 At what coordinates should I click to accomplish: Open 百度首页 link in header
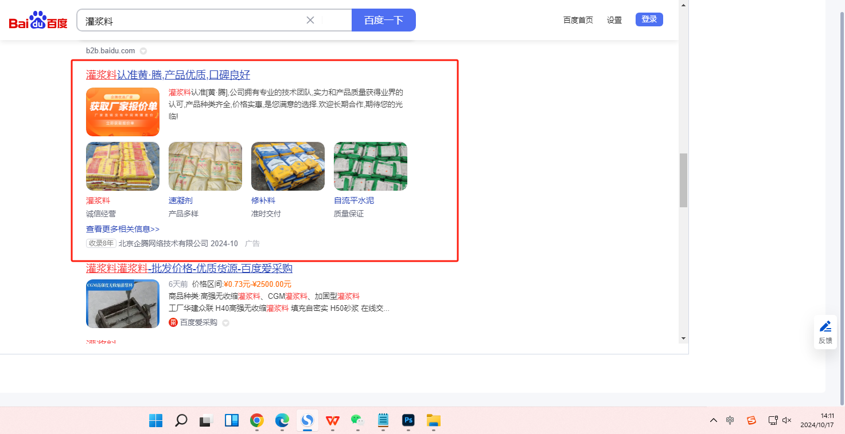point(578,20)
